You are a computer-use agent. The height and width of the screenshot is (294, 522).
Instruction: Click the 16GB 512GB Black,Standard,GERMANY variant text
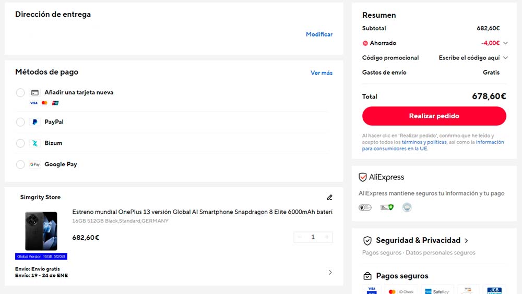pyautogui.click(x=120, y=221)
